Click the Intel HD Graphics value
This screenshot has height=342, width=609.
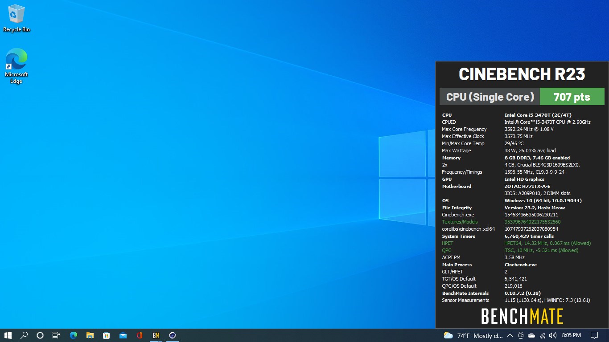[524, 179]
